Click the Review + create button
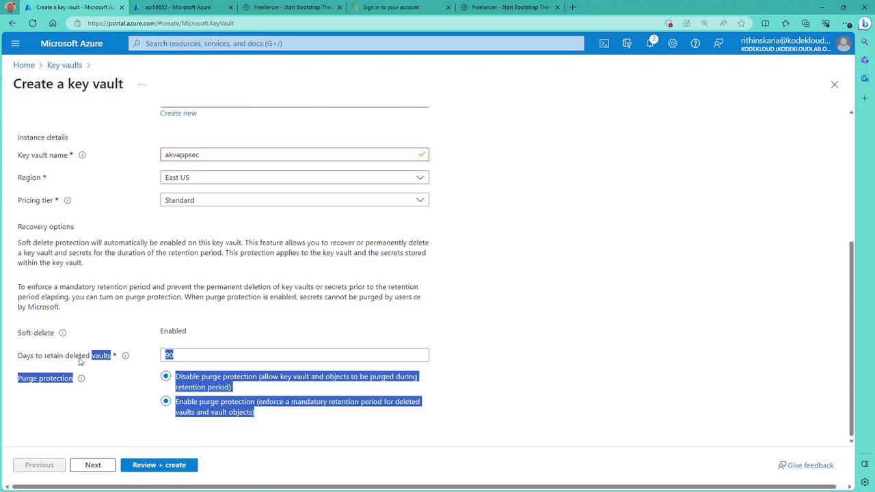This screenshot has height=492, width=875. pos(159,465)
